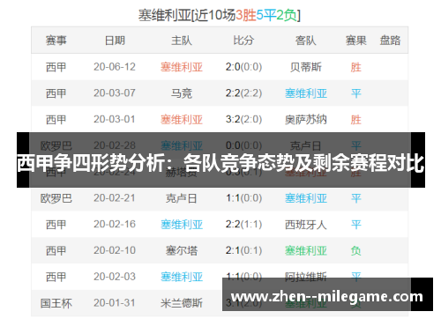Click result 平 in the 马竞 row
Image resolution: width=441 pixels, height=319 pixels.
[x=356, y=93]
